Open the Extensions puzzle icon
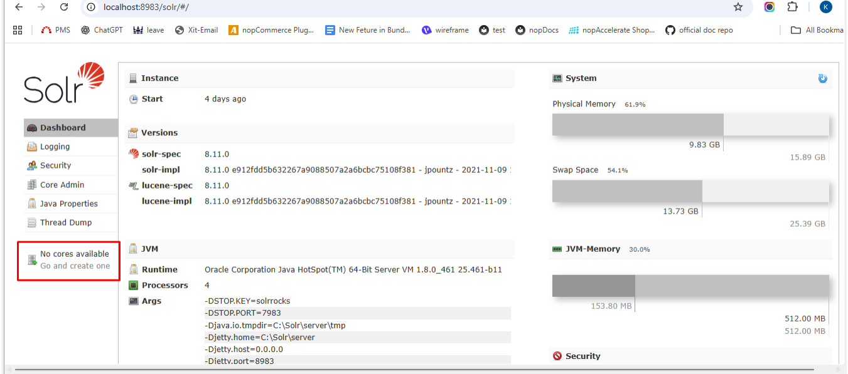 pos(793,7)
